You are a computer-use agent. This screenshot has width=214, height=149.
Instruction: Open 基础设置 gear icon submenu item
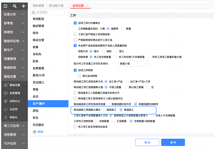click(x=6, y=85)
